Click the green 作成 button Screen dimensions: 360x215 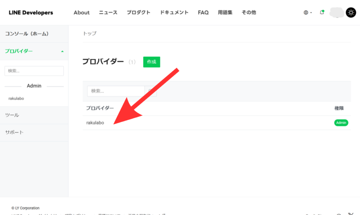point(152,62)
